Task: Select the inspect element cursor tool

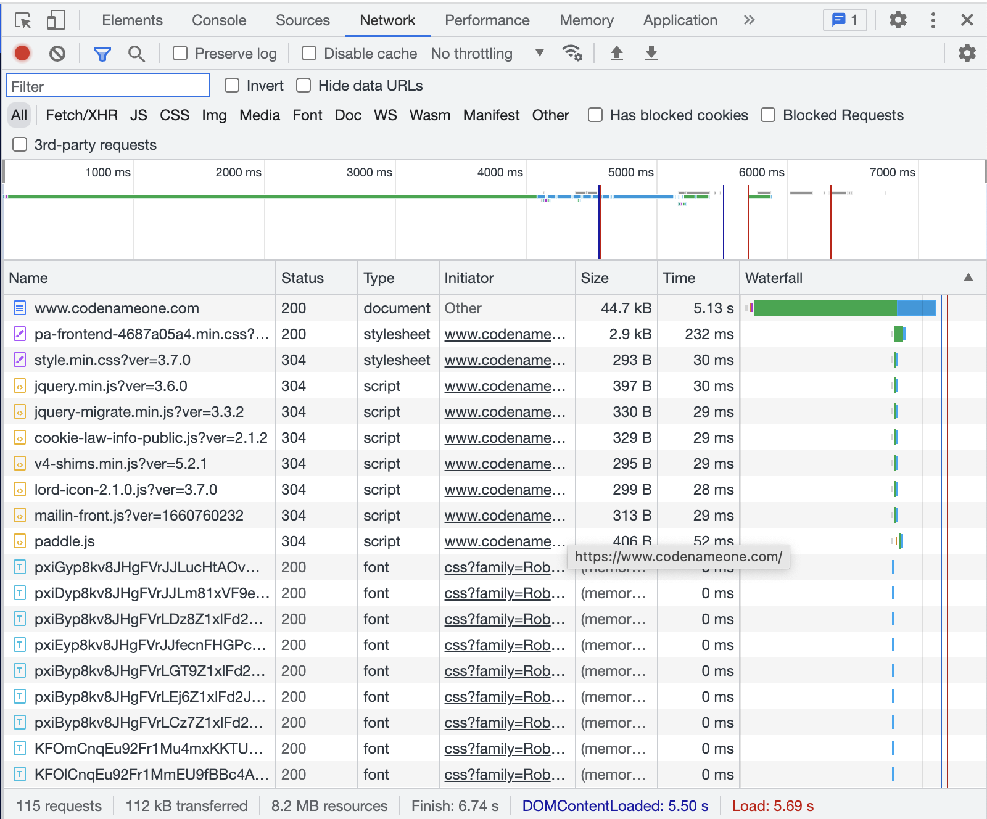Action: click(x=22, y=20)
